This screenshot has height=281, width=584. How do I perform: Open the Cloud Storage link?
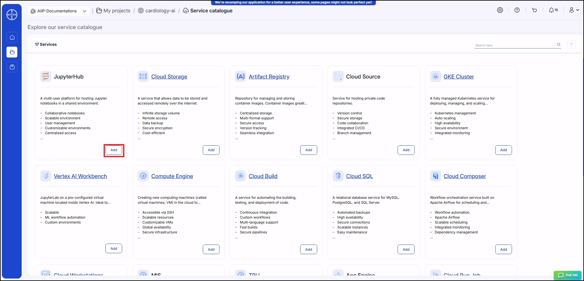169,77
